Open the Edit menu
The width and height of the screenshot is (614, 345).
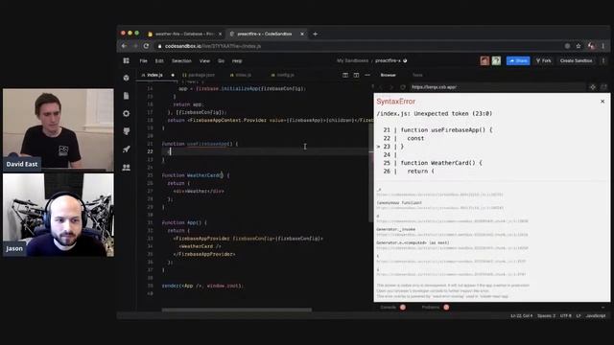[x=159, y=61]
